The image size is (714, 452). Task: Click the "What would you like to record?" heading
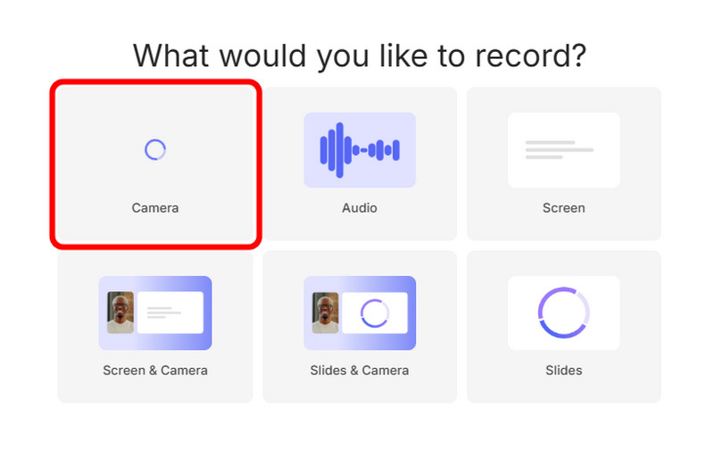360,55
